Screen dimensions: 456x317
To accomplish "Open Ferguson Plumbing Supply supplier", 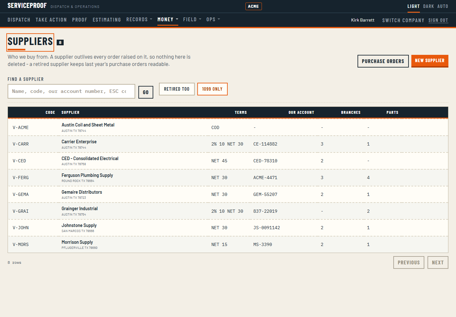I will (x=87, y=175).
